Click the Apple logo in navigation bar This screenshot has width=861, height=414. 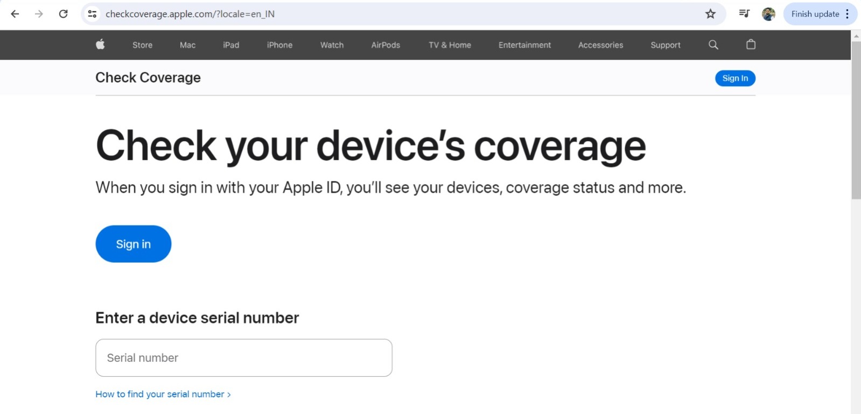100,45
